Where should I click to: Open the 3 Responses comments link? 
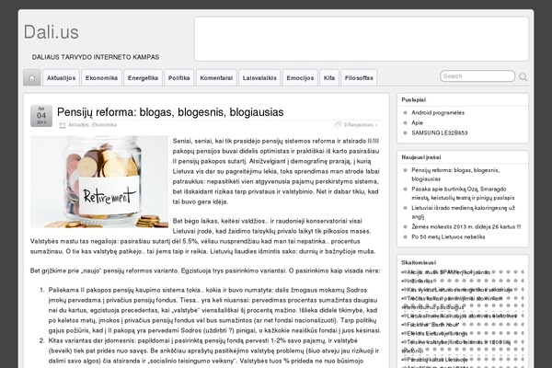point(361,125)
